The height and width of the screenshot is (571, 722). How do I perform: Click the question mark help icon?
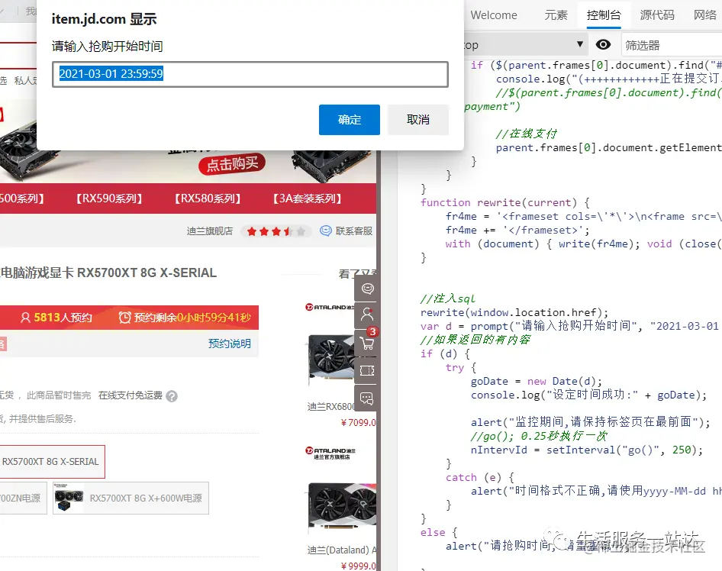[172, 396]
